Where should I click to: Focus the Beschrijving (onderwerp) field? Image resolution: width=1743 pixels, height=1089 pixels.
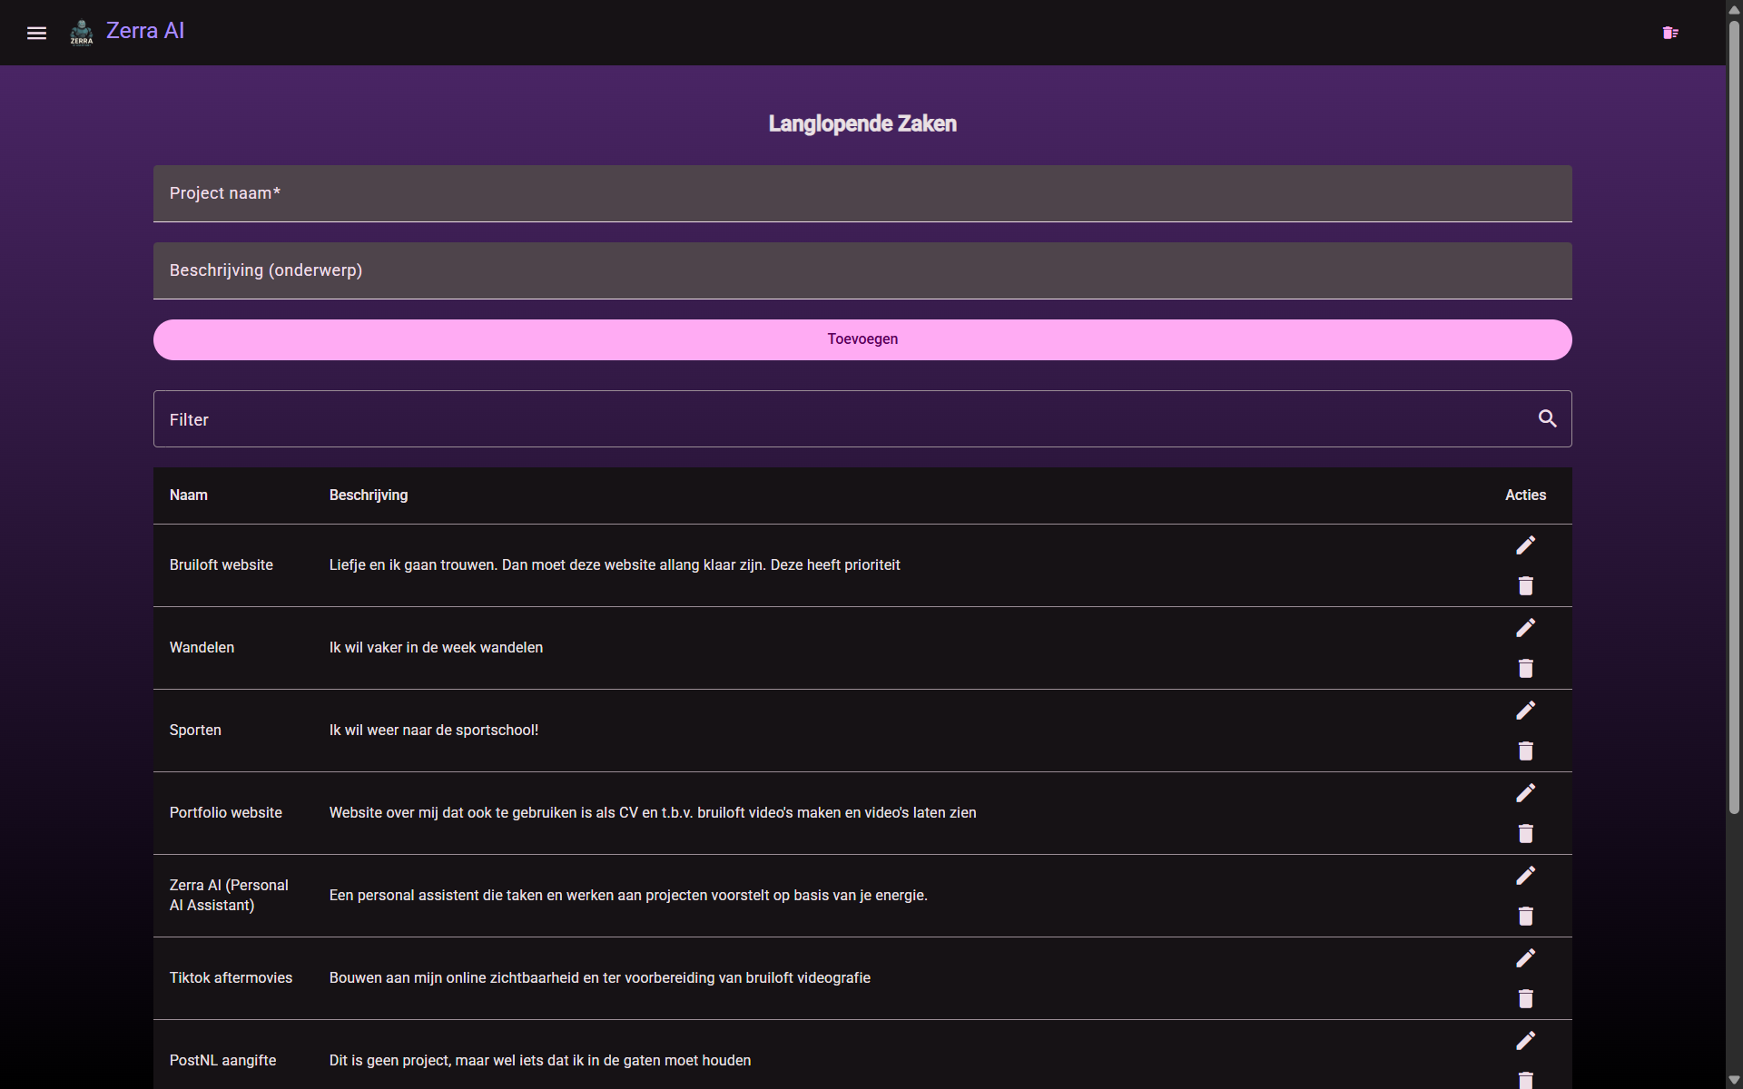coord(862,270)
